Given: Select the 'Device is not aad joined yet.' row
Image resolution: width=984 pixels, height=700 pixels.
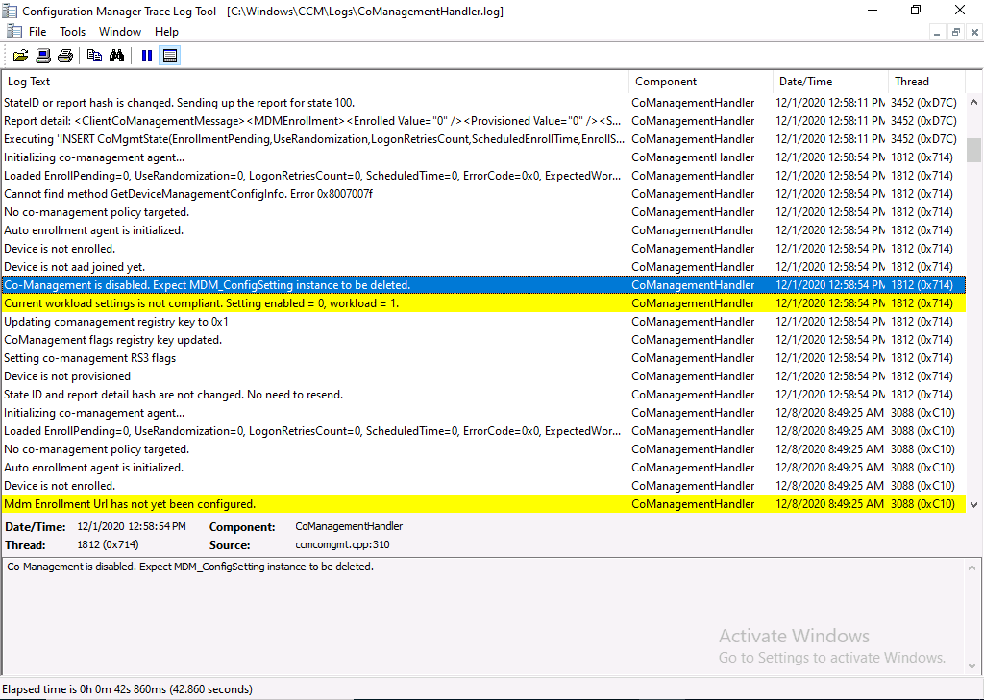Looking at the screenshot, I should (x=483, y=267).
